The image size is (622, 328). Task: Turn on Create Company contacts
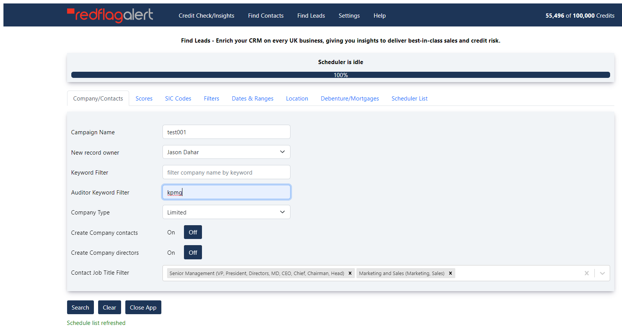[x=171, y=232]
